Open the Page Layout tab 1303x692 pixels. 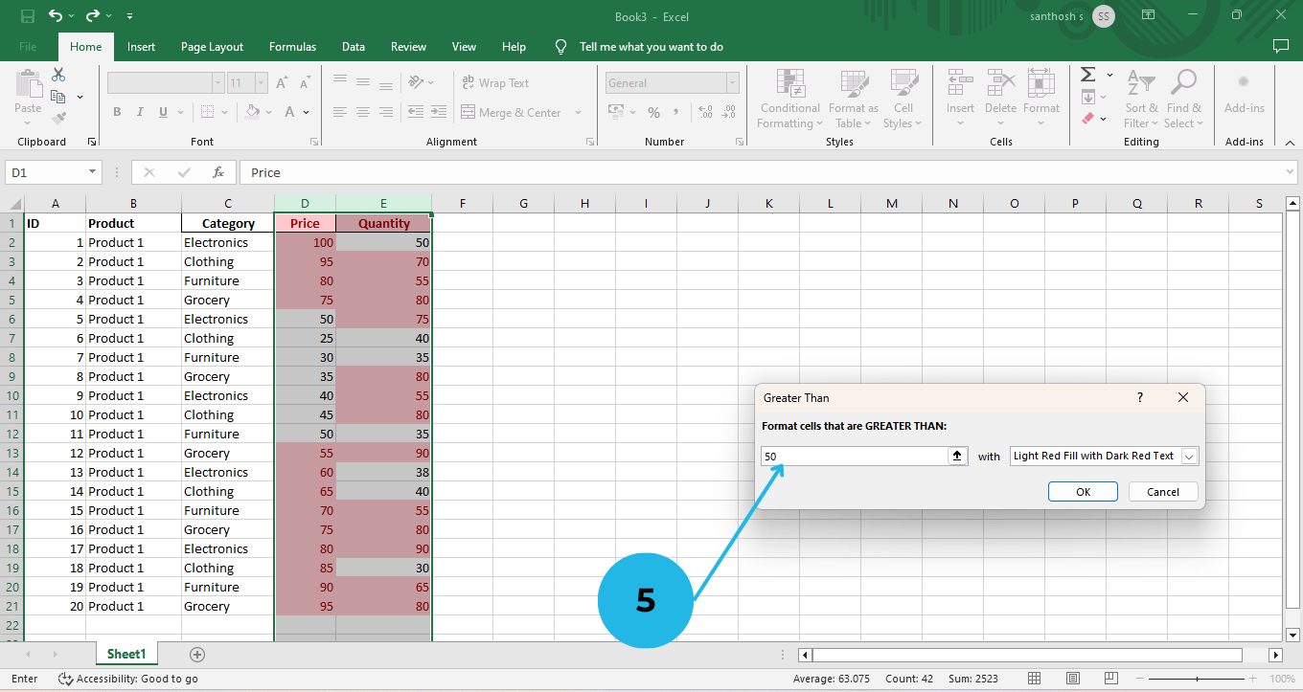click(x=212, y=47)
